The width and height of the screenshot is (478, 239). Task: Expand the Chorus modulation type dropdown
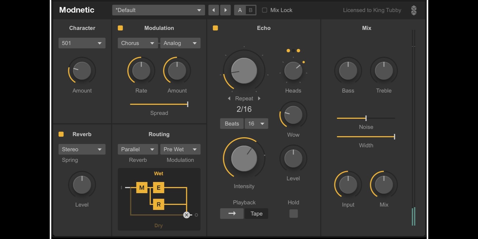(138, 43)
